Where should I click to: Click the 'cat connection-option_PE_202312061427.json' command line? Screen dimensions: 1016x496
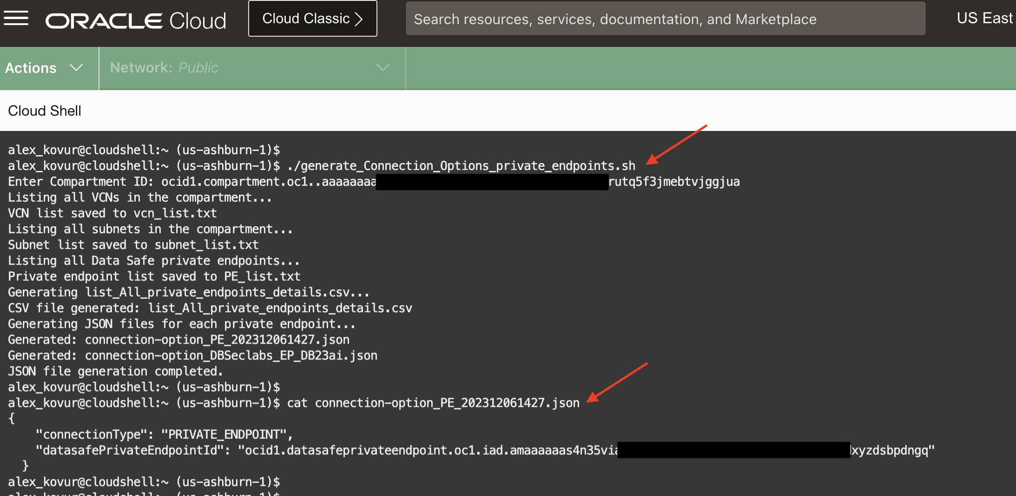[294, 403]
